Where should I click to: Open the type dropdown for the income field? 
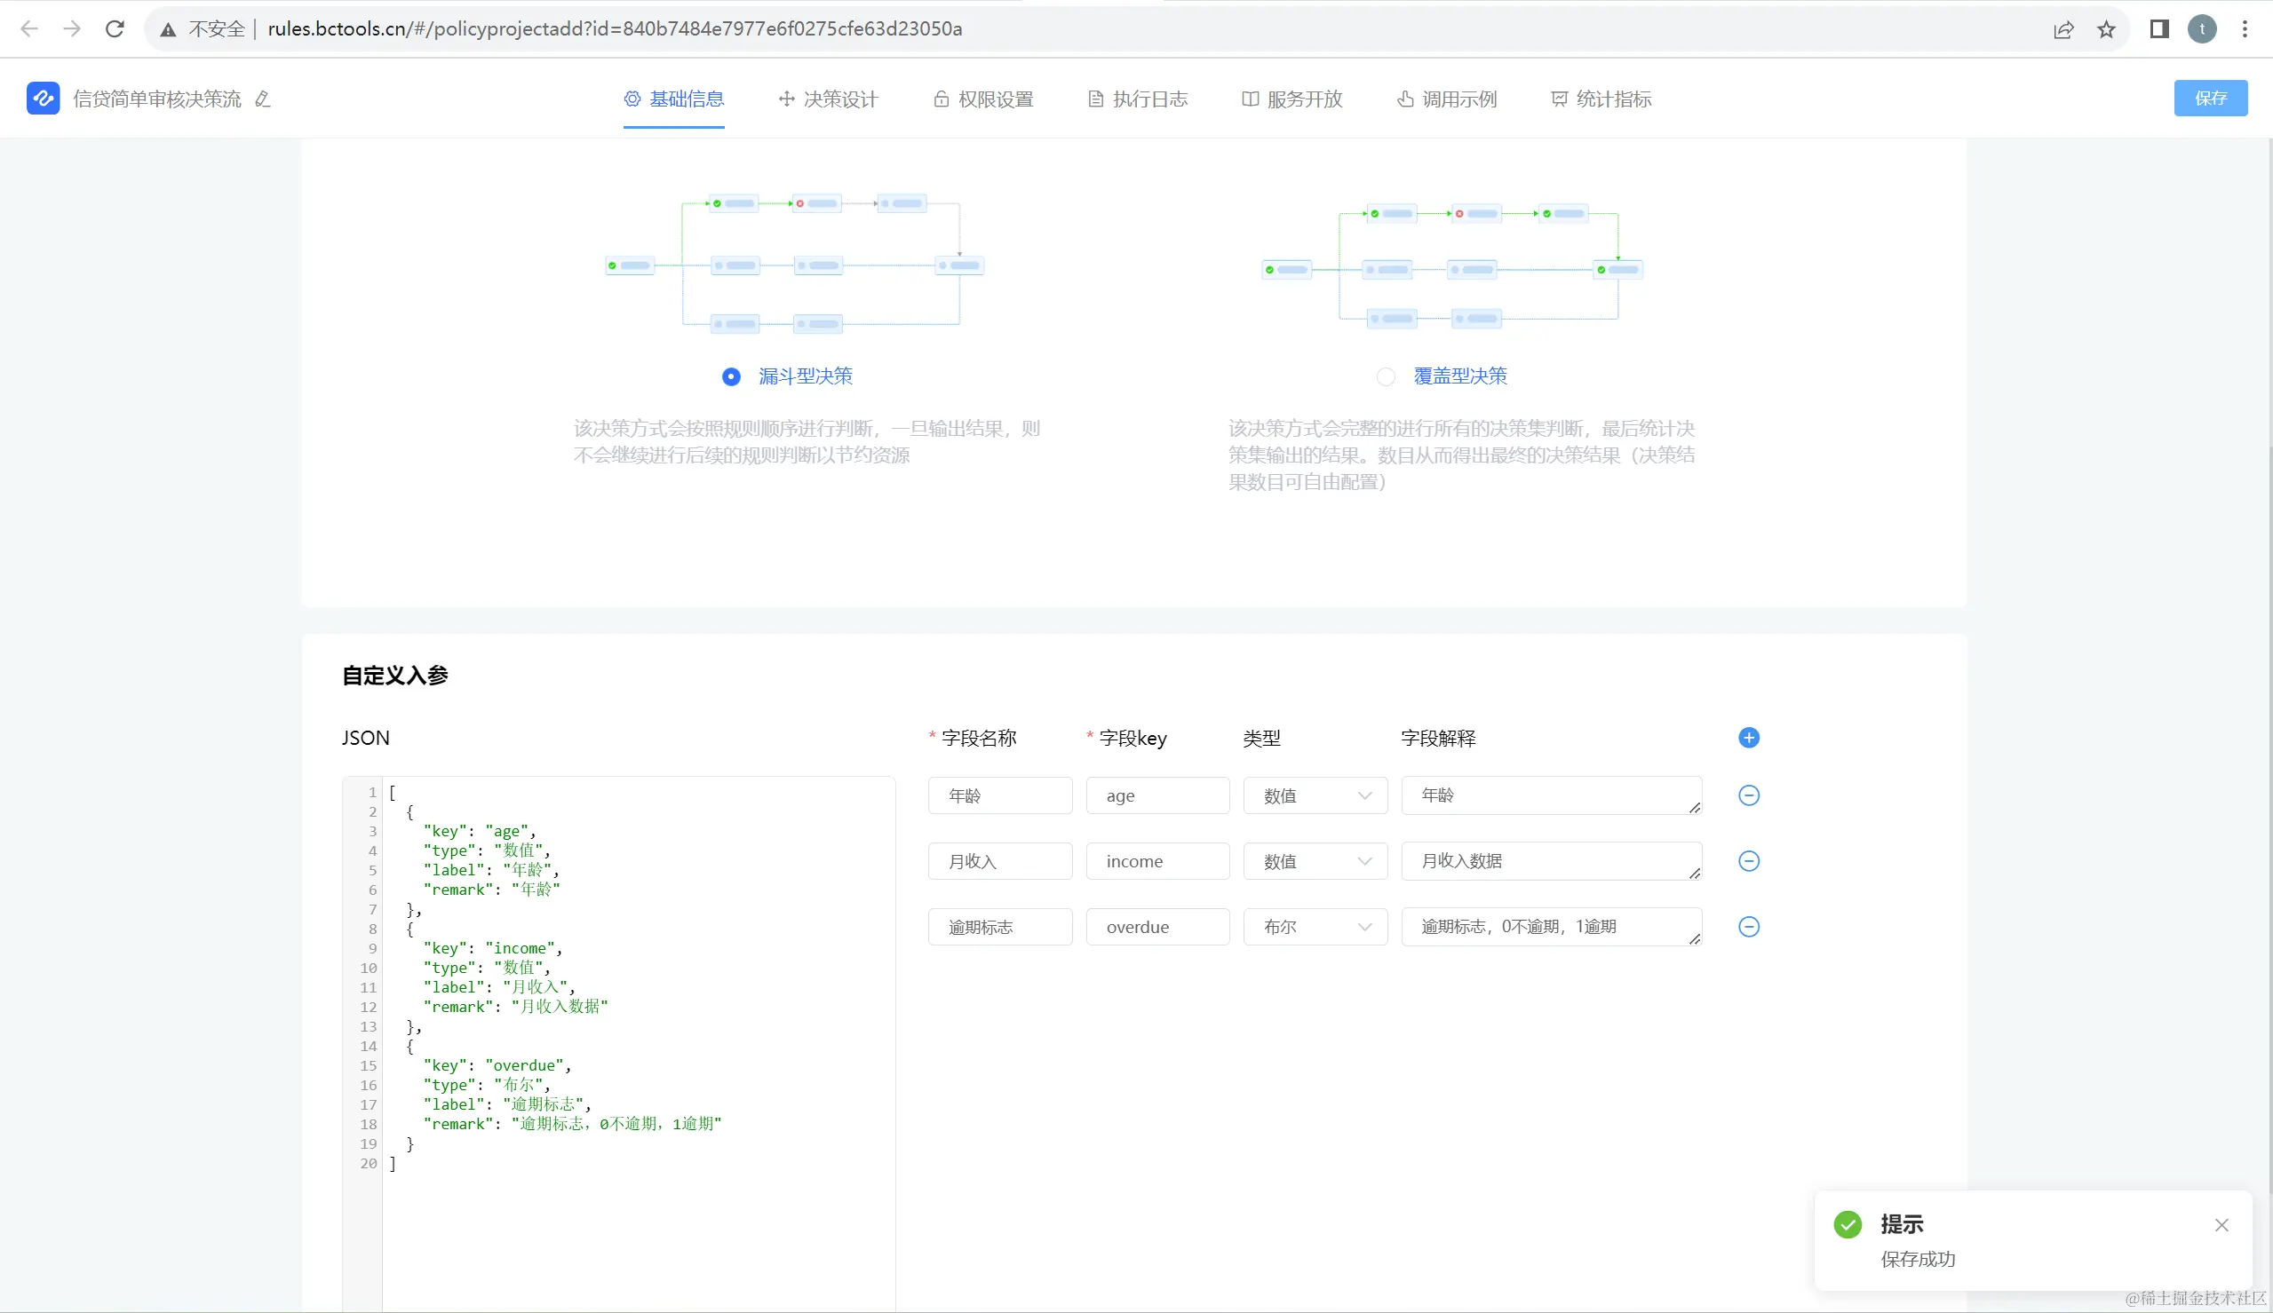pos(1315,861)
